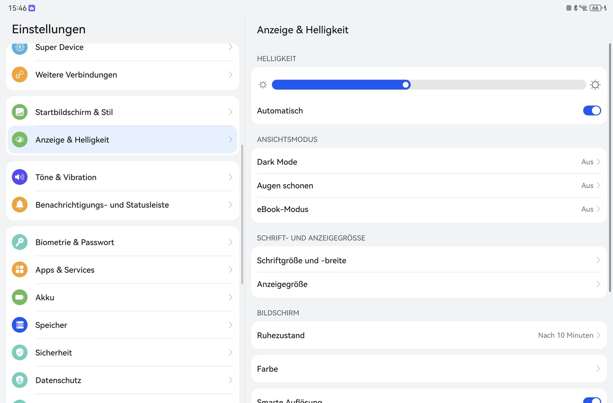Tap the shield icon for Sicherheit
Image resolution: width=613 pixels, height=403 pixels.
click(19, 352)
